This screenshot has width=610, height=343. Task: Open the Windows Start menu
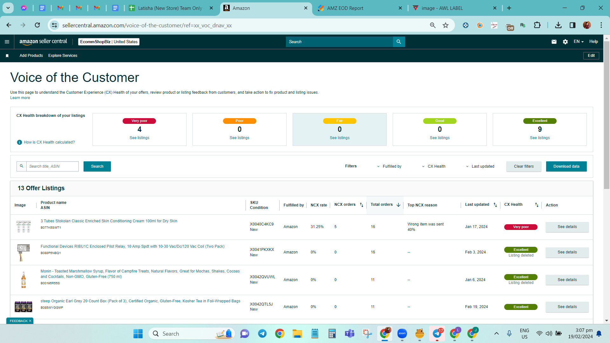pos(138,333)
